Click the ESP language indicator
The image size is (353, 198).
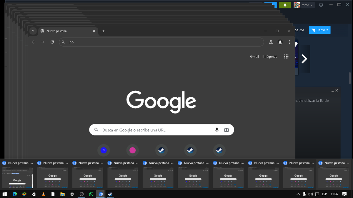[324, 194]
